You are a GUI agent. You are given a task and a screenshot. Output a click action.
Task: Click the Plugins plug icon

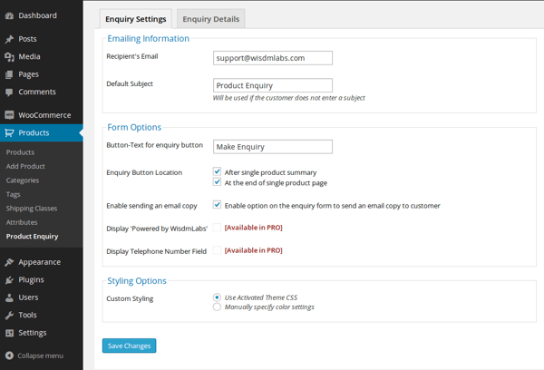pos(9,279)
